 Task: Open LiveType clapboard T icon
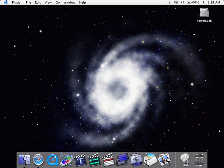80,160
